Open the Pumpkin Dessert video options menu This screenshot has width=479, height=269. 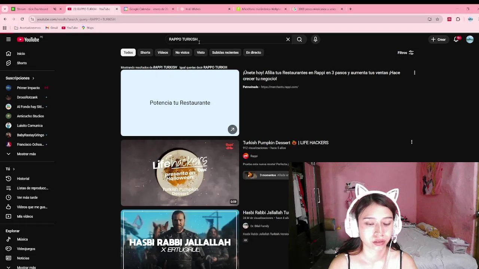tap(412, 142)
